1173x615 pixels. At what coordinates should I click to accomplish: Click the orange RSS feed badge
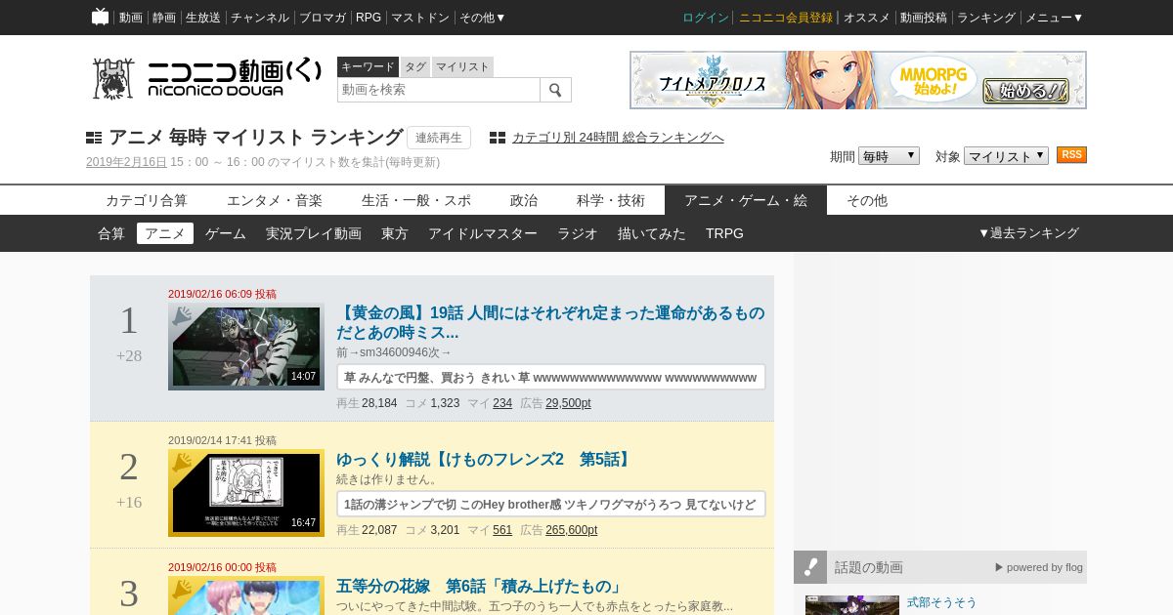pyautogui.click(x=1071, y=155)
